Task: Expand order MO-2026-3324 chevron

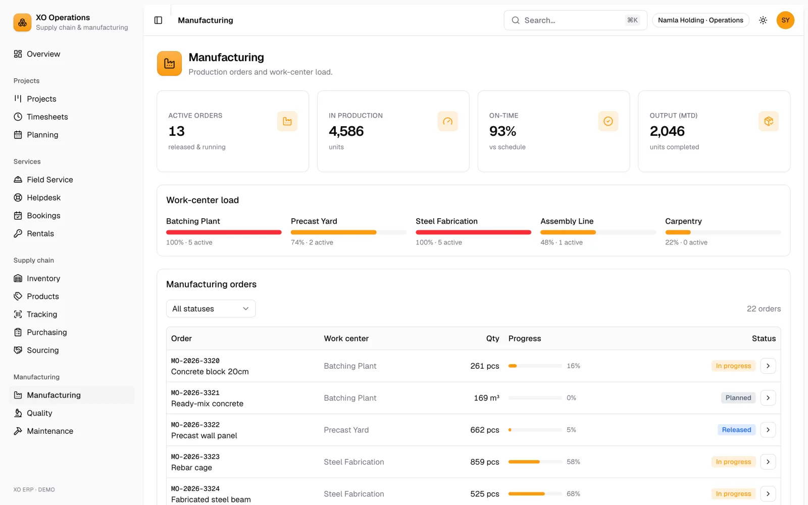Action: tap(768, 494)
